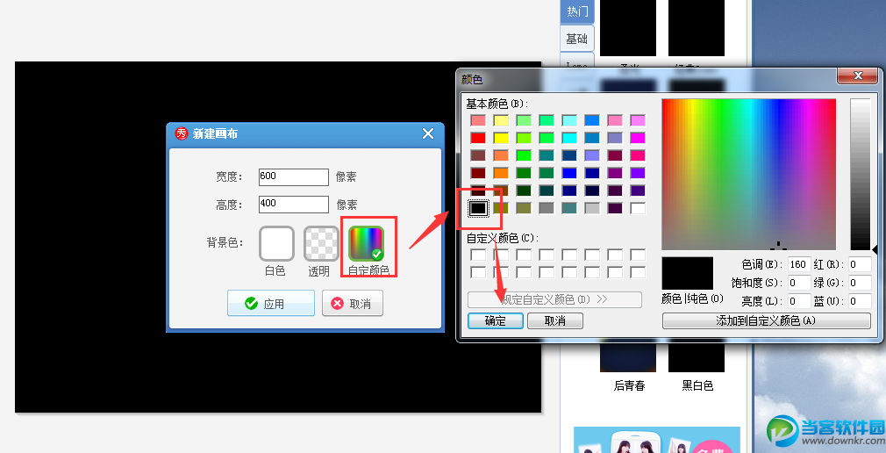This screenshot has height=453, width=886.
Task: Click the 宽度 width field showing 600
Action: tap(293, 176)
